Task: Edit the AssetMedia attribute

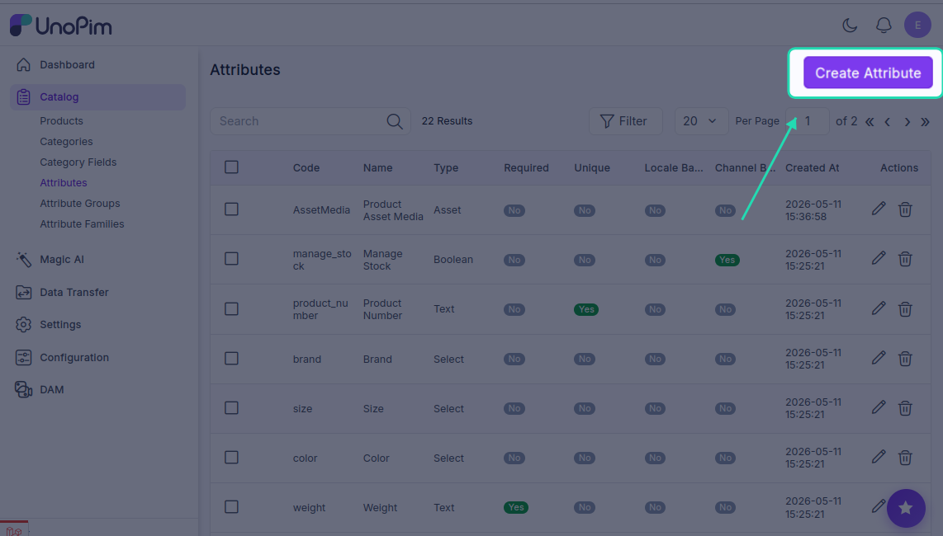Action: pyautogui.click(x=879, y=209)
